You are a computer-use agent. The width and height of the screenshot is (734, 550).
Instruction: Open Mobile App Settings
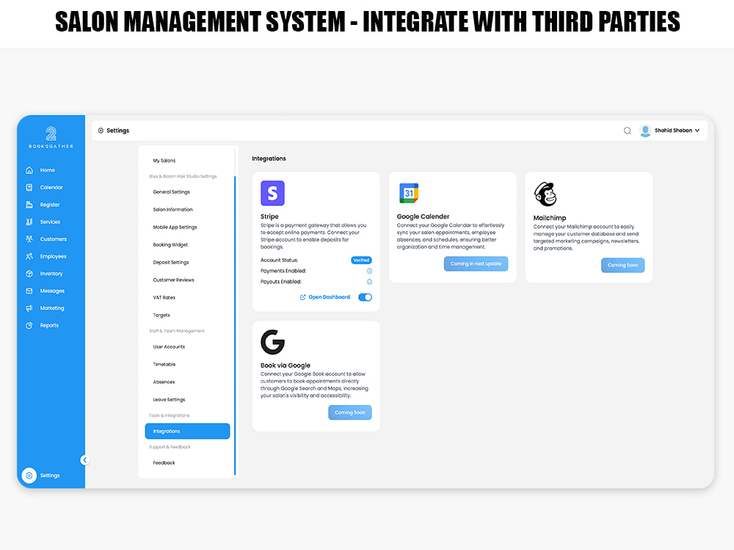click(x=175, y=227)
